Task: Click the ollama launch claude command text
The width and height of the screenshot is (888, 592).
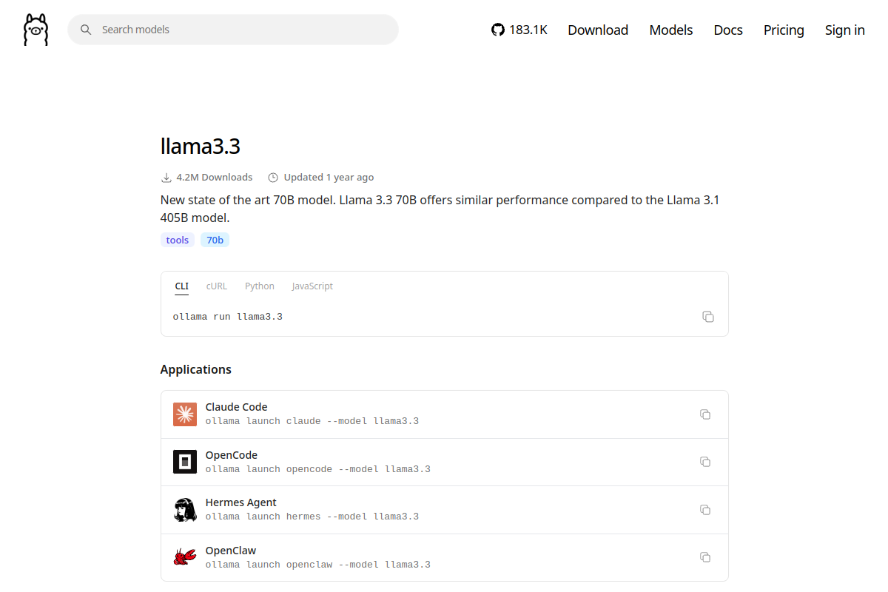Action: [312, 421]
